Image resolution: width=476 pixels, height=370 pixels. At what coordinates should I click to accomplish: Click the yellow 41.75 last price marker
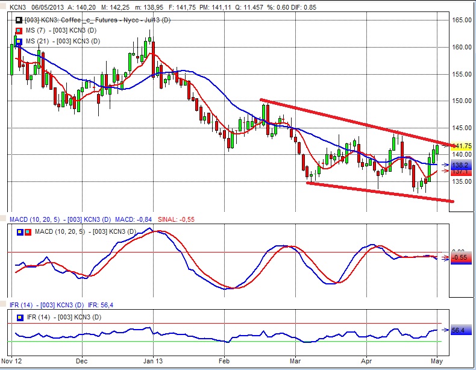pos(461,146)
